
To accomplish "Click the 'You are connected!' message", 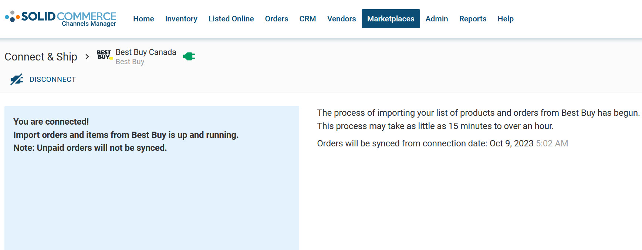I will [x=51, y=122].
